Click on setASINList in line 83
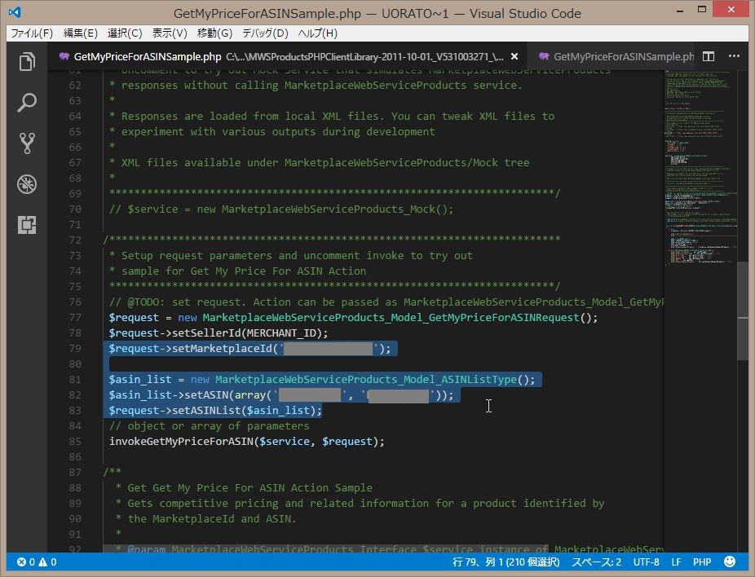Screen dimensions: 755x577 pos(206,411)
